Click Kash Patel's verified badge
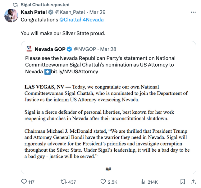The width and height of the screenshot is (201, 188). 51,12
